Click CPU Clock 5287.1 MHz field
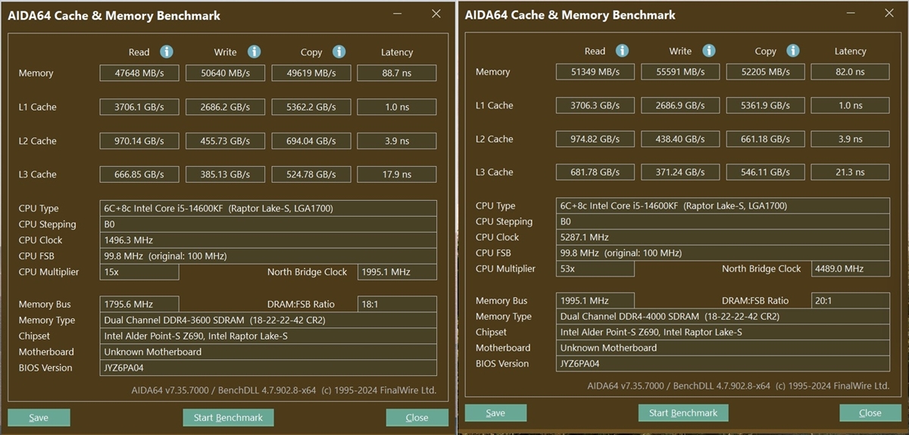 tap(723, 237)
